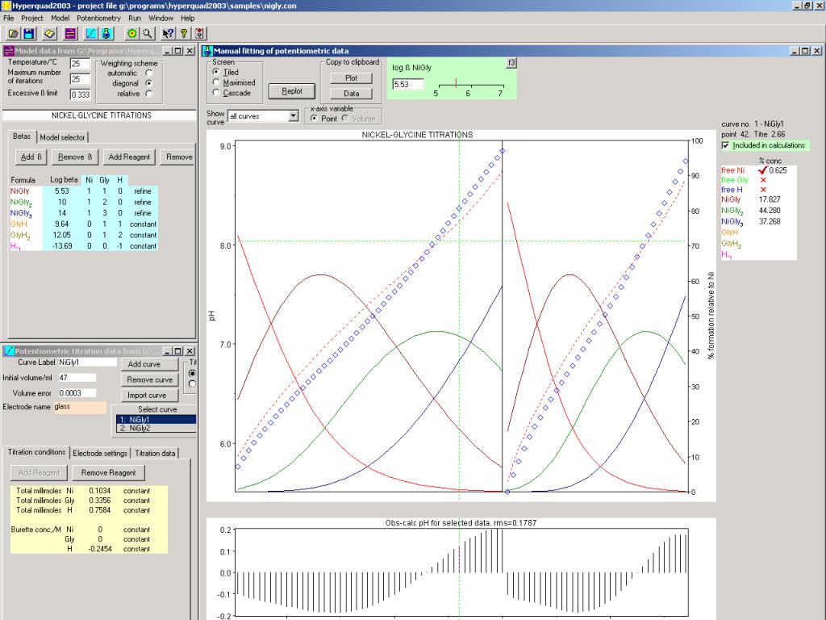
Task: Open the Window menu
Action: (161, 18)
